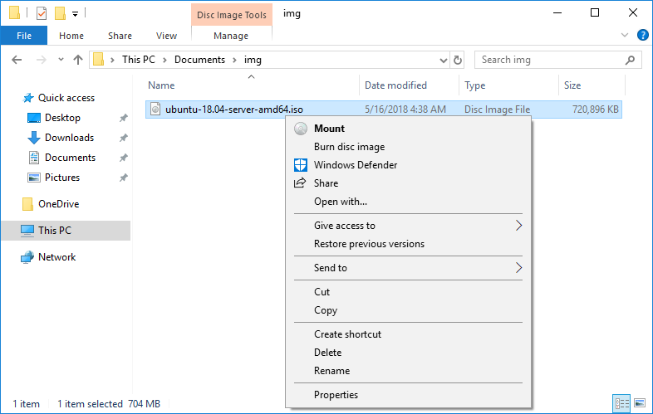This screenshot has width=653, height=414.
Task: Choose Rename from the context menu
Action: pyautogui.click(x=408, y=371)
